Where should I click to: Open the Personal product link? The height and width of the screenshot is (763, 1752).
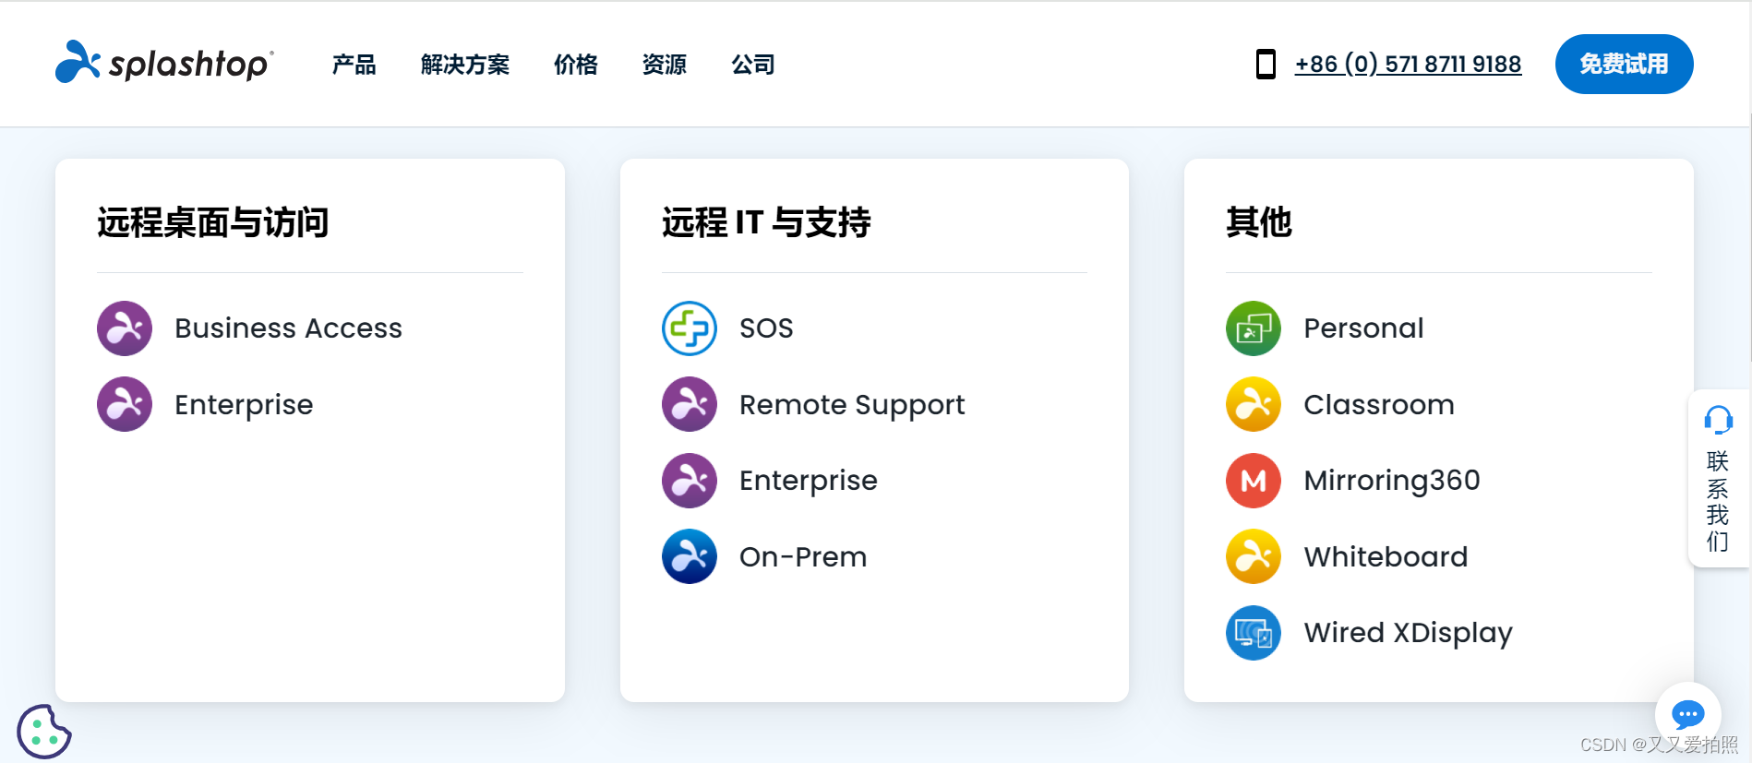[x=1363, y=328]
